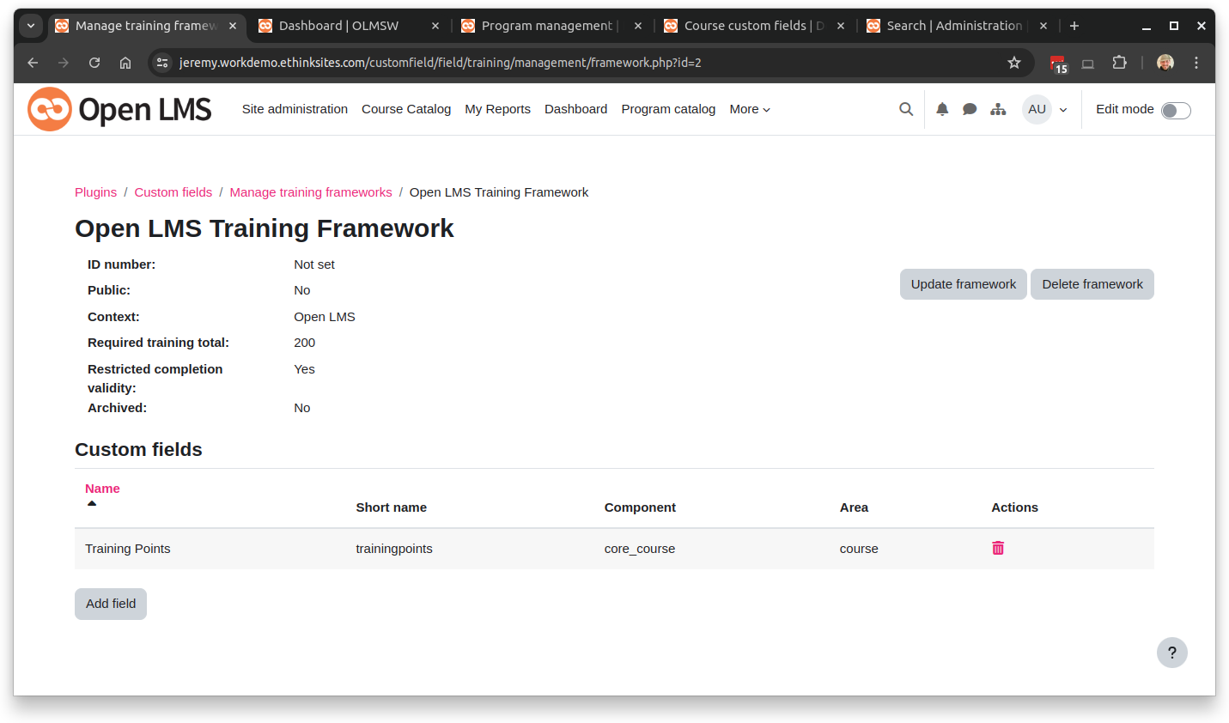
Task: Open Course Catalog menu item
Action: click(406, 109)
